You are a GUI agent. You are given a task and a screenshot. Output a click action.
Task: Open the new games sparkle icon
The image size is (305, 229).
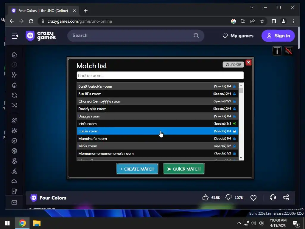(x=14, y=75)
